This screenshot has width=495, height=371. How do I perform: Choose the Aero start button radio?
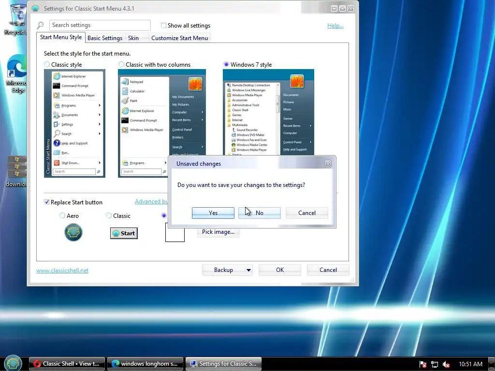click(x=62, y=215)
